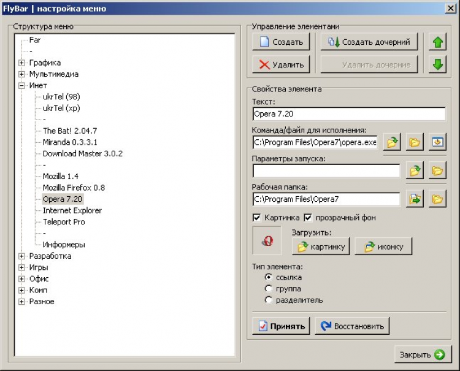Select the Игры group label

point(39,267)
